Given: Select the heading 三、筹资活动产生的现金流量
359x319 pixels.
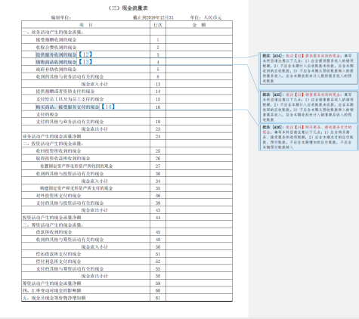Looking at the screenshot, I should coord(53,225).
